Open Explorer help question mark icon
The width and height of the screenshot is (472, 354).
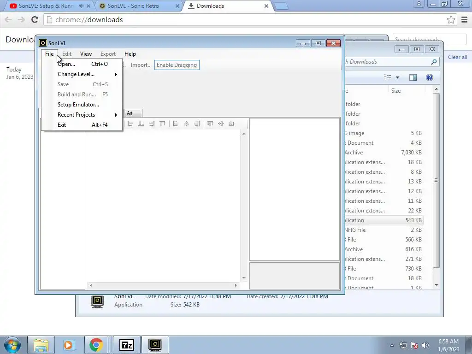[x=430, y=77]
